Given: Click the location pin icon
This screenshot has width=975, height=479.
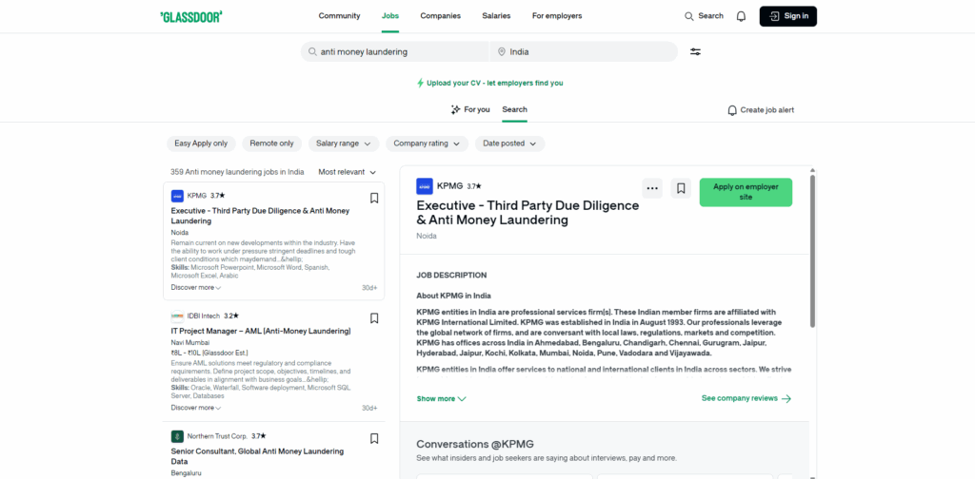Looking at the screenshot, I should coord(501,52).
